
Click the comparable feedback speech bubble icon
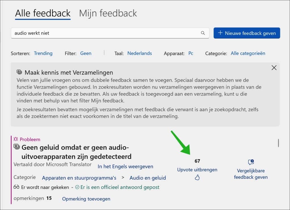[x=251, y=162]
